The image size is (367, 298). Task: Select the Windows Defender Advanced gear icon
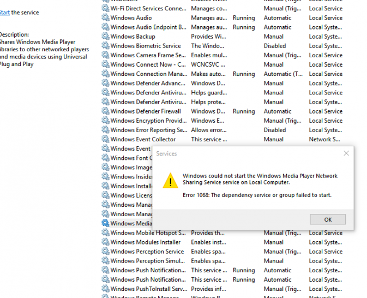pos(105,83)
